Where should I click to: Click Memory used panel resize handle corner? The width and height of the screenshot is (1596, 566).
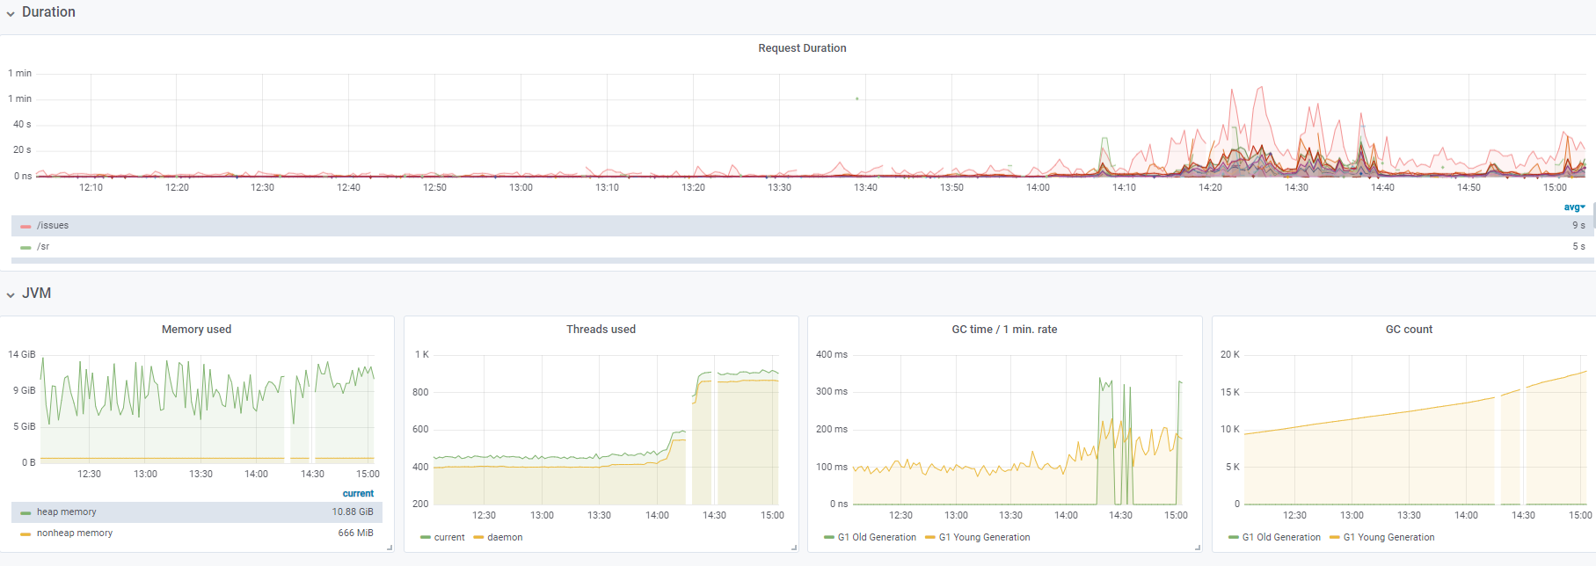coord(390,548)
